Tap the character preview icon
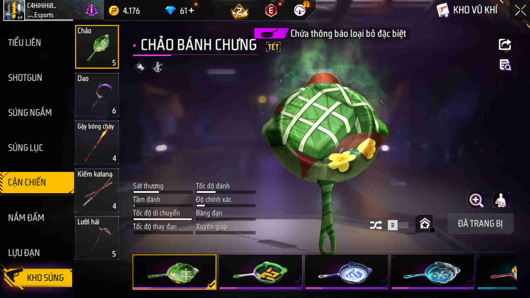530x298 pixels. [501, 200]
